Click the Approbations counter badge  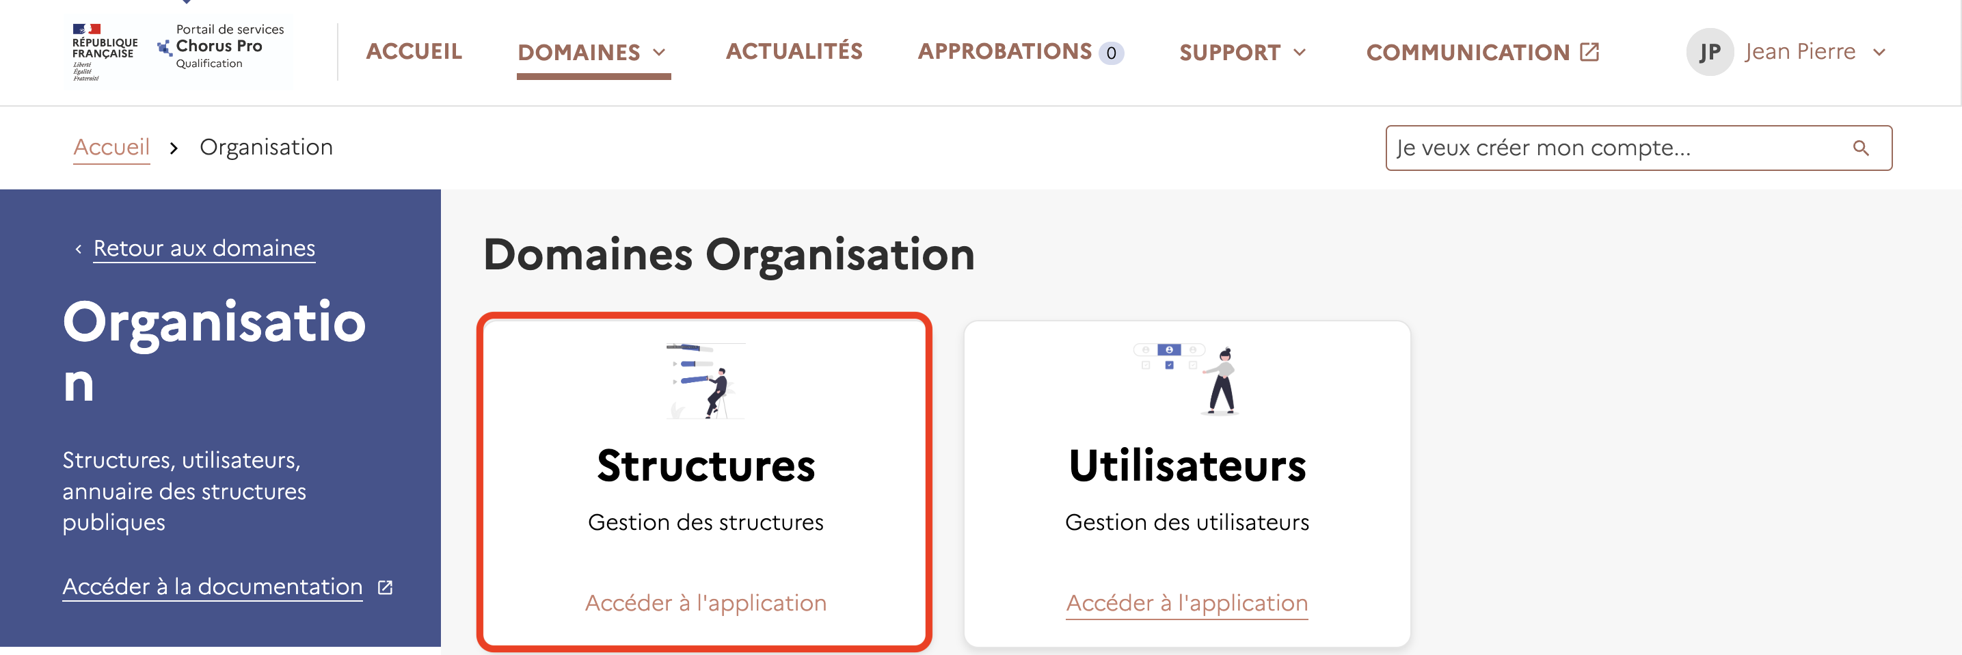(x=1112, y=53)
